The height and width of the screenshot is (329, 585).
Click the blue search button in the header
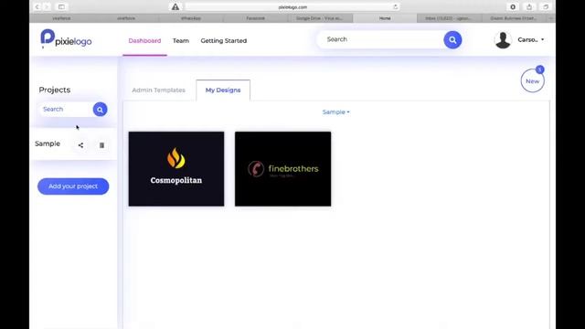point(452,40)
